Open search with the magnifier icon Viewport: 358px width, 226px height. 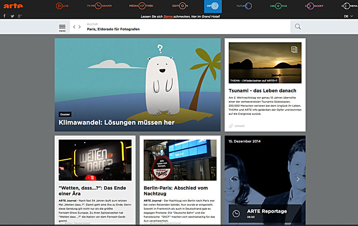tap(298, 27)
